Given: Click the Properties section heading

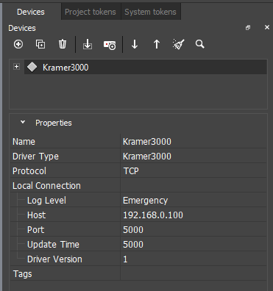Looking at the screenshot, I should point(54,123).
